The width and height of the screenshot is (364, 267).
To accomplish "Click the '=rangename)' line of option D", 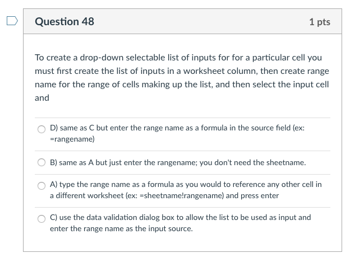I will point(72,139).
